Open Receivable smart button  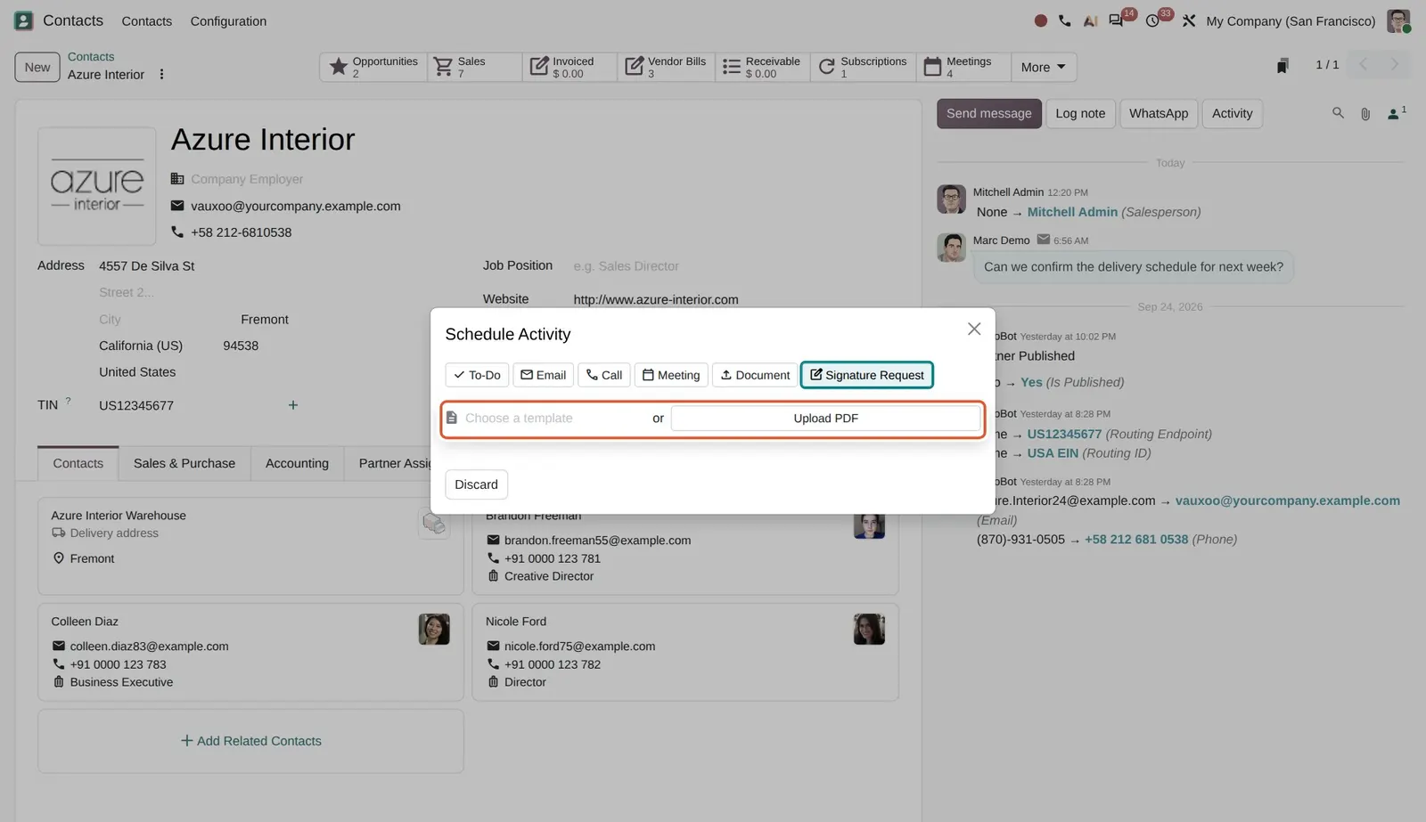tap(762, 67)
